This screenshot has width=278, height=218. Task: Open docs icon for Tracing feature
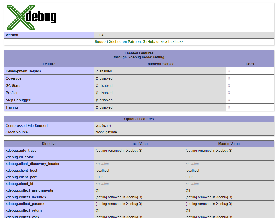coord(229,107)
